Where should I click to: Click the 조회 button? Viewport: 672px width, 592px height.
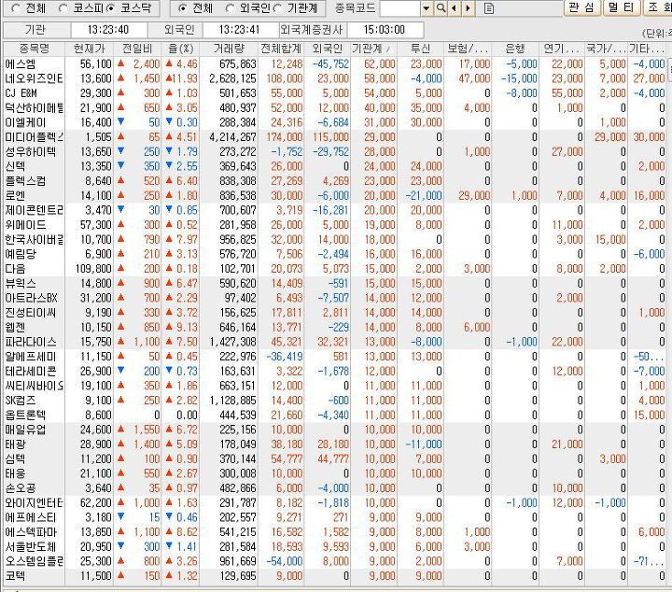658,7
